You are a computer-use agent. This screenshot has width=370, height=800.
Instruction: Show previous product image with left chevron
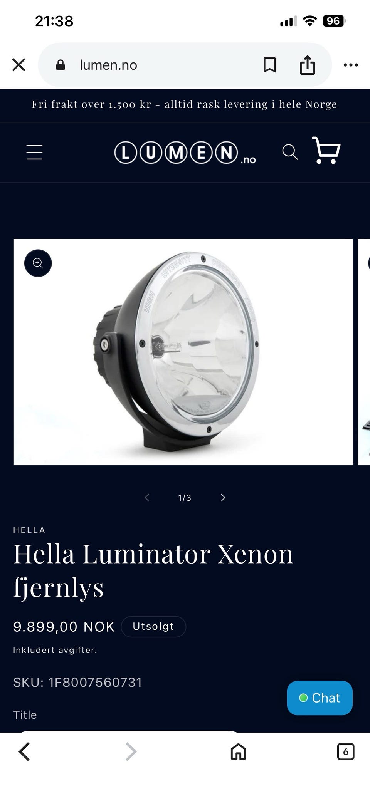[147, 498]
